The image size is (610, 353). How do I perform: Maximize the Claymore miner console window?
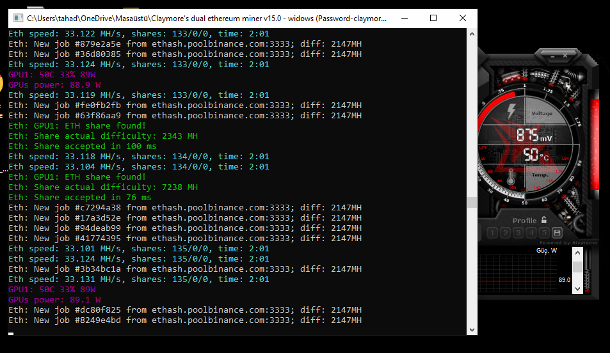pyautogui.click(x=433, y=19)
